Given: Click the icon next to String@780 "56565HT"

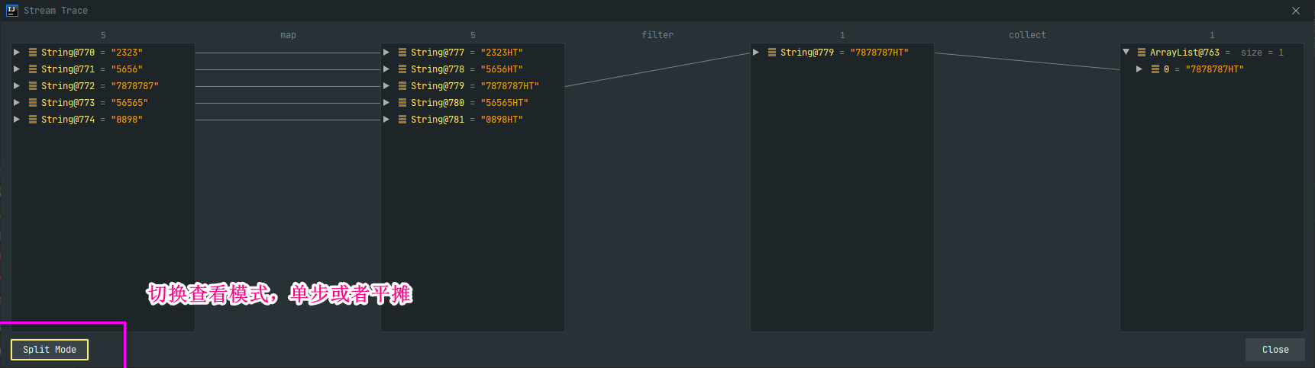Looking at the screenshot, I should [x=402, y=103].
